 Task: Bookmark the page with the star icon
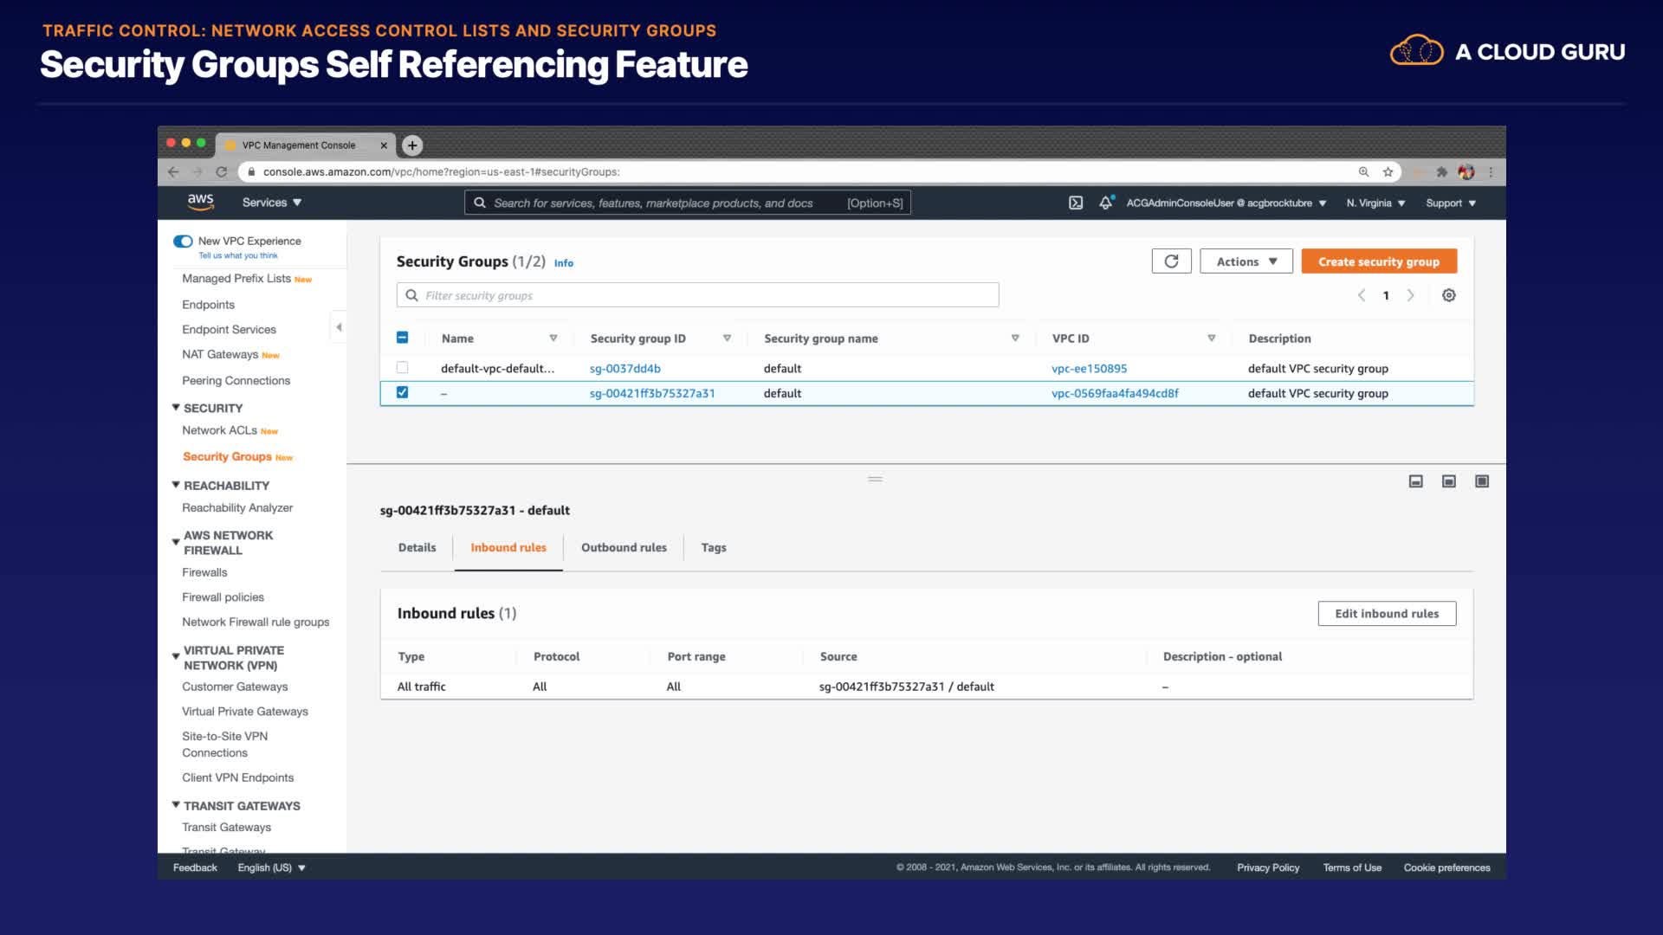pos(1388,172)
